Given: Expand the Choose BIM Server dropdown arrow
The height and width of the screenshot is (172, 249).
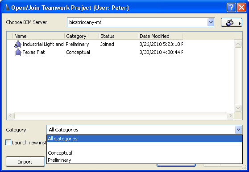Looking at the screenshot, I should [x=211, y=22].
